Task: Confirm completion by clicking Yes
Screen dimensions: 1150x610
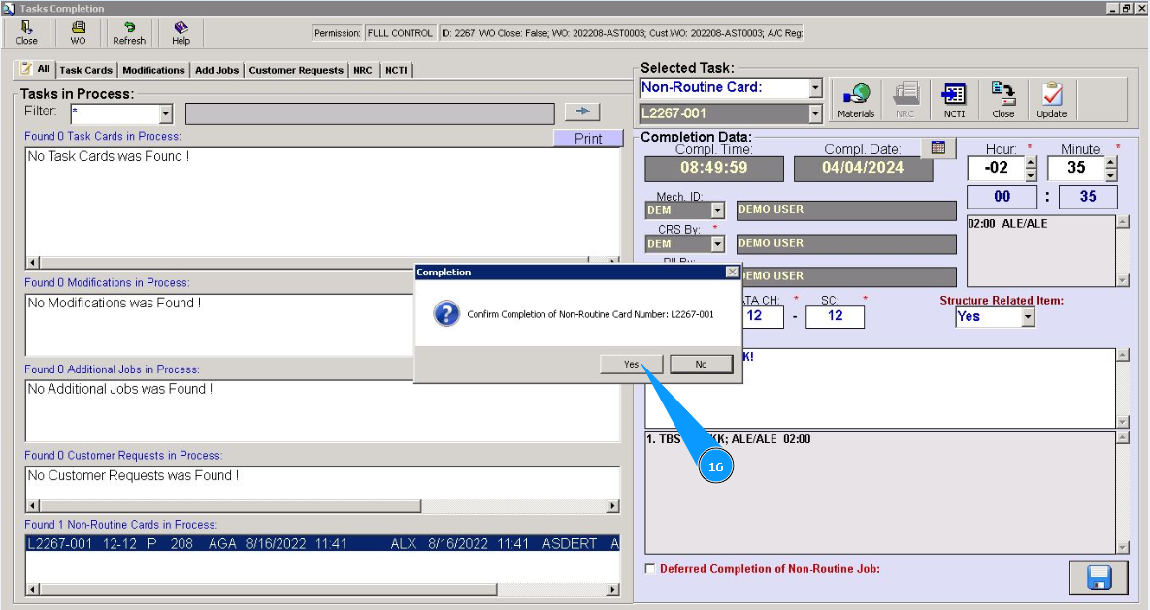Action: (632, 364)
